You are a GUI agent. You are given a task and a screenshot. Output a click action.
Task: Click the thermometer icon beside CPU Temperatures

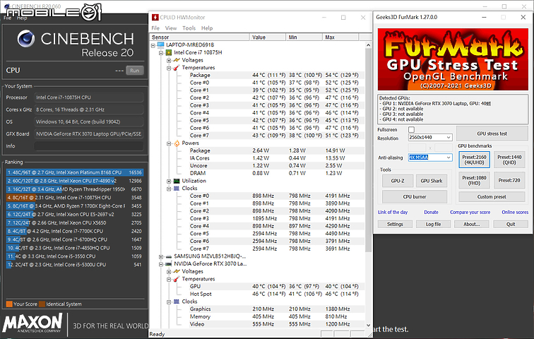177,68
